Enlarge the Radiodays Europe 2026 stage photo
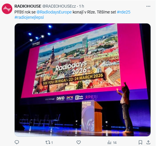Screen dimensions: 157x146 click(x=83, y=80)
